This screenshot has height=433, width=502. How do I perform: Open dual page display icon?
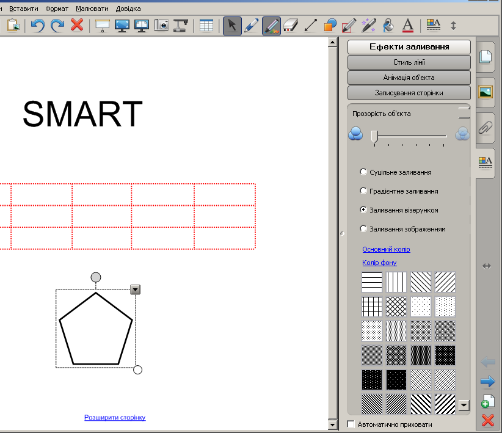point(142,26)
